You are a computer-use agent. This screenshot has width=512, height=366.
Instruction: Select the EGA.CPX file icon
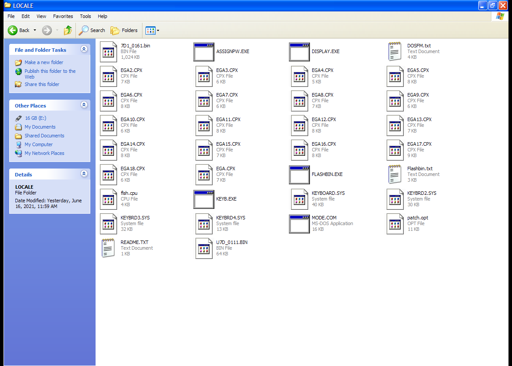click(x=204, y=175)
